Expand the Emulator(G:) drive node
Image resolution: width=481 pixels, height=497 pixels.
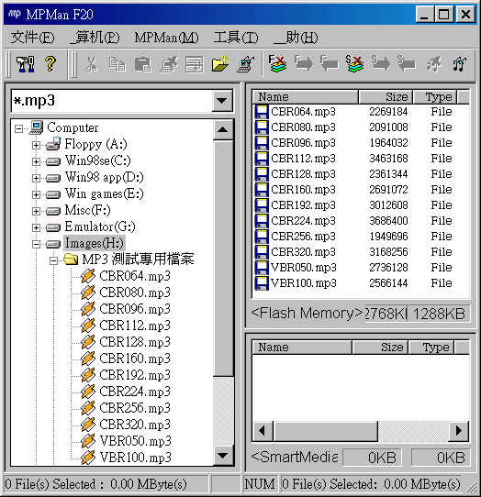[36, 227]
